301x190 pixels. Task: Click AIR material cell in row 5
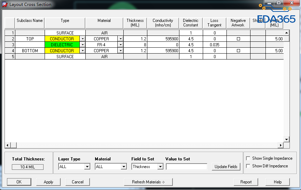tap(104, 57)
